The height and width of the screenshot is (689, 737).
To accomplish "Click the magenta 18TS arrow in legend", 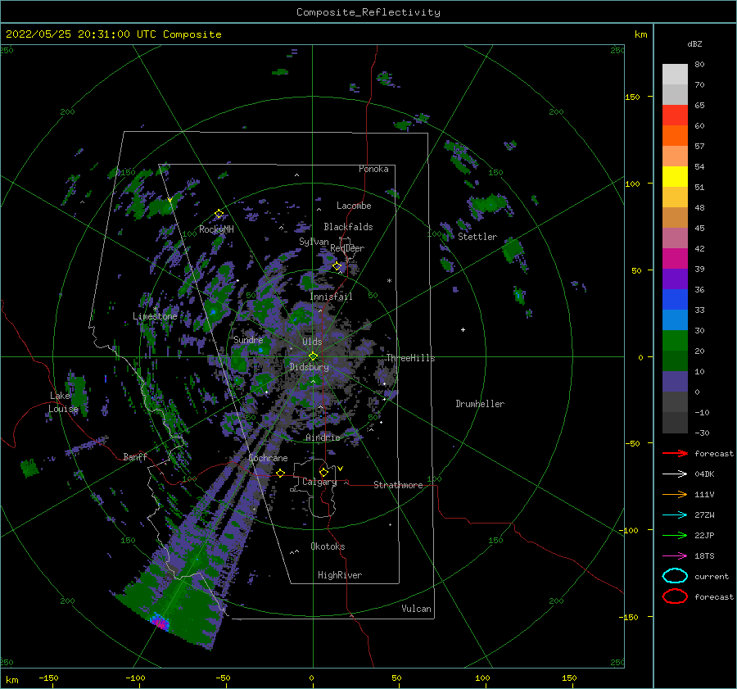I will (675, 556).
